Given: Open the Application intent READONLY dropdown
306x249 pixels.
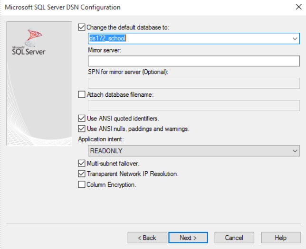Looking at the screenshot, I should click(194, 151).
